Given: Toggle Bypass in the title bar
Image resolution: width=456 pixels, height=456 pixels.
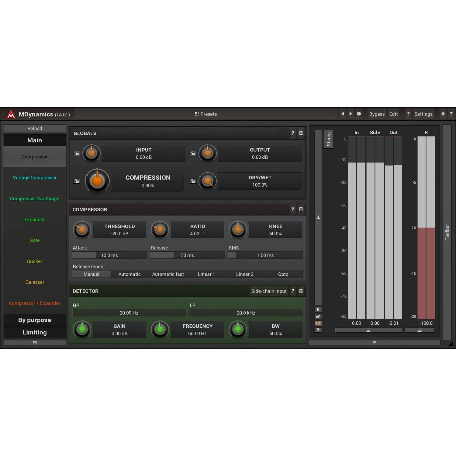Looking at the screenshot, I should (x=377, y=114).
